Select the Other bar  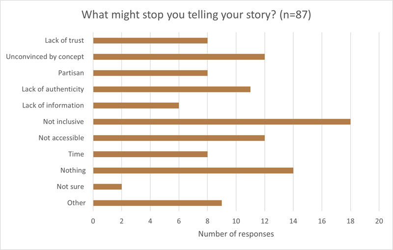(157, 203)
